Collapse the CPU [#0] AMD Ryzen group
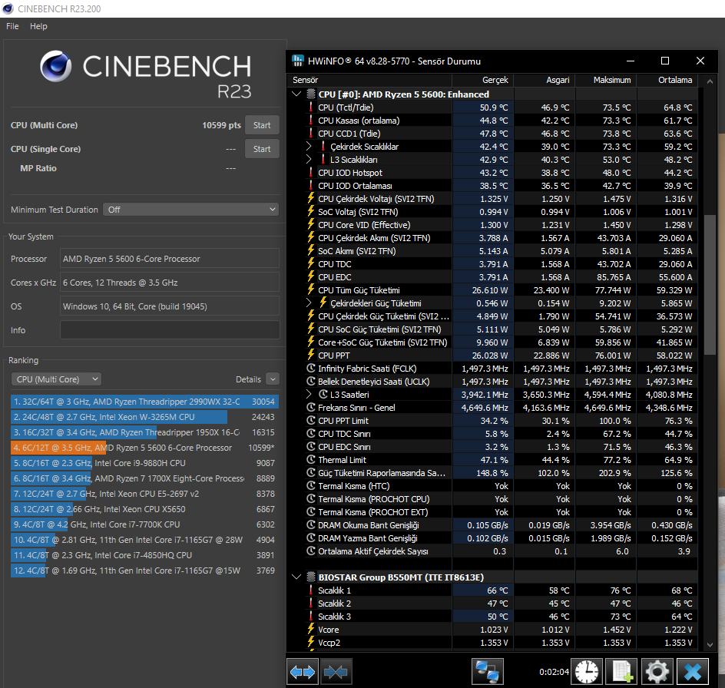This screenshot has height=688, width=725. pyautogui.click(x=296, y=94)
